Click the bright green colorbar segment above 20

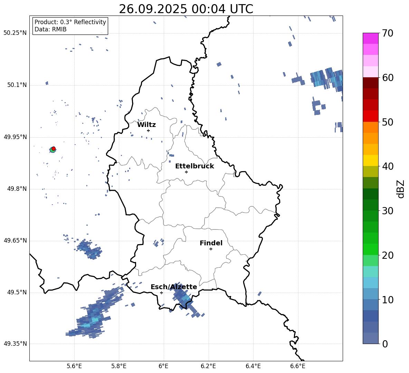click(x=371, y=249)
